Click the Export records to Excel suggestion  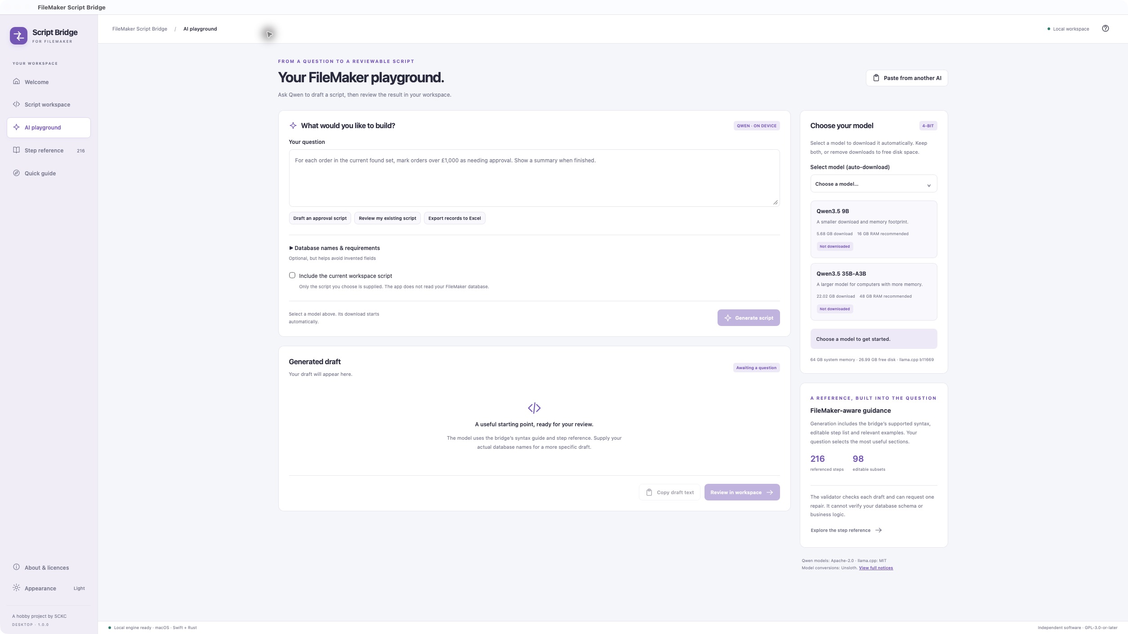pyautogui.click(x=455, y=218)
